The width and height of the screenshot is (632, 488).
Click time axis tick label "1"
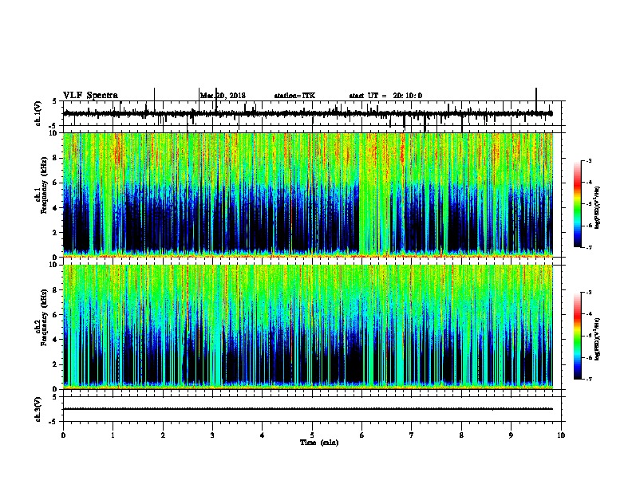[x=113, y=435]
